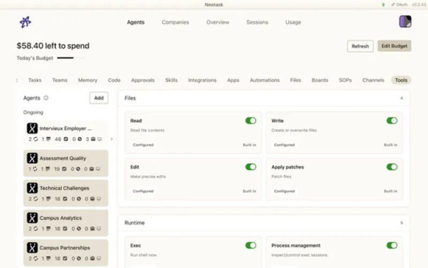The image size is (428, 268).
Task: Toggle the Write file tool switch
Action: pyautogui.click(x=392, y=121)
